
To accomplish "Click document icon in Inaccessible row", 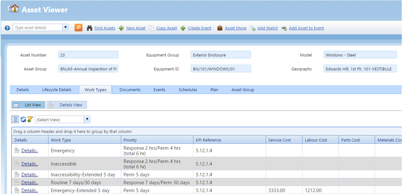I will (x=17, y=164).
